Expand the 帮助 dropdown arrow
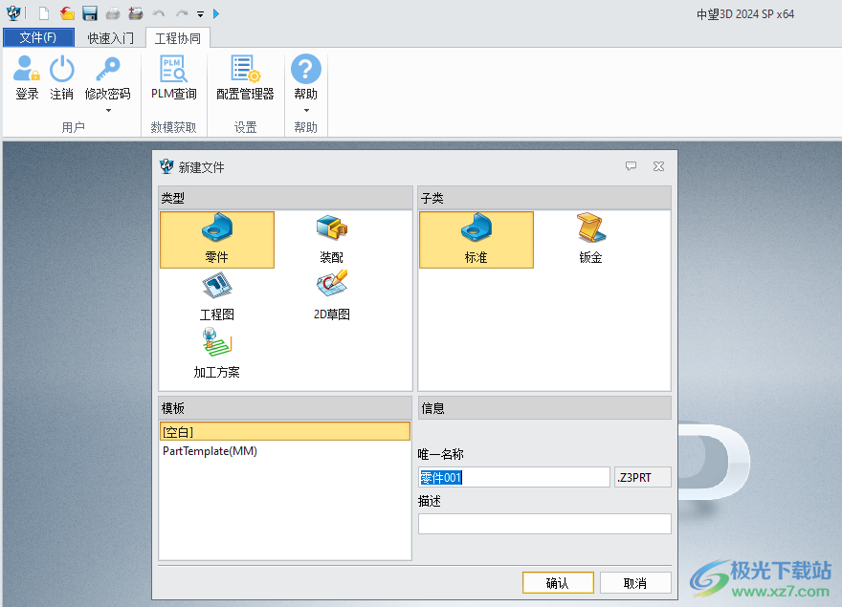Screen dimensions: 842x607 click(306, 111)
